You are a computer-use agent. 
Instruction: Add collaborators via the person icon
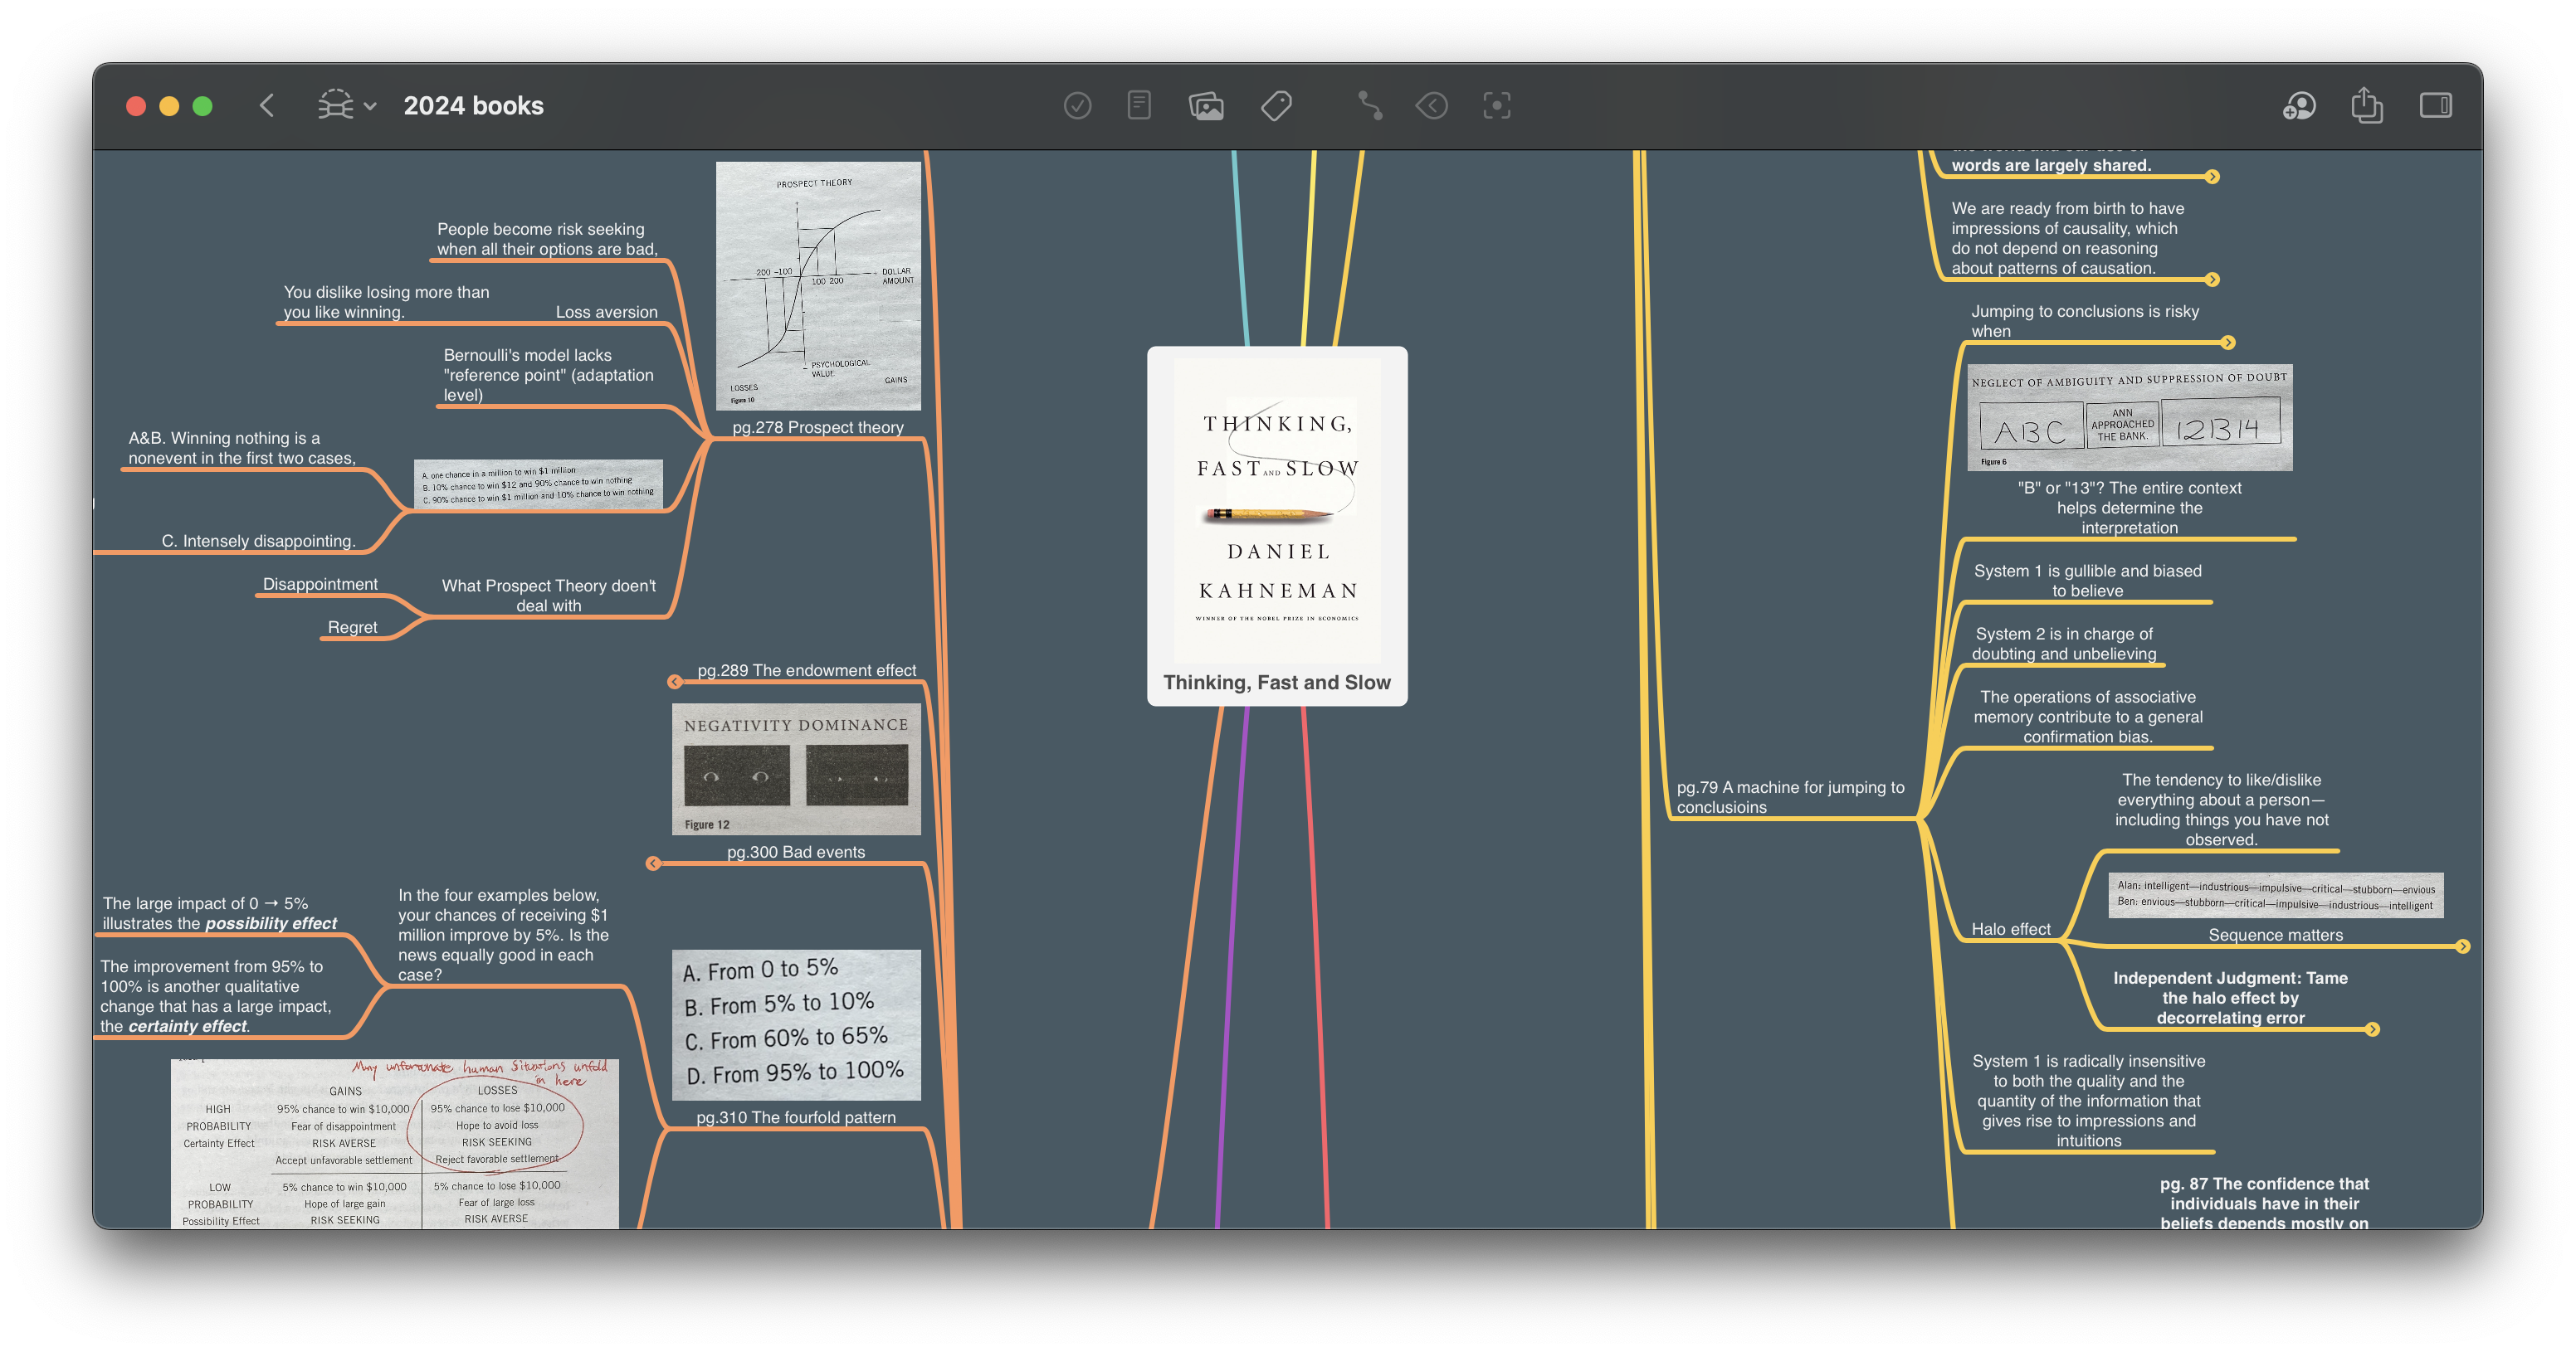pyautogui.click(x=2299, y=105)
